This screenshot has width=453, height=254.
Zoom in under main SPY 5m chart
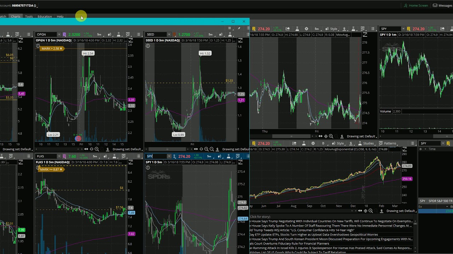pos(331,137)
